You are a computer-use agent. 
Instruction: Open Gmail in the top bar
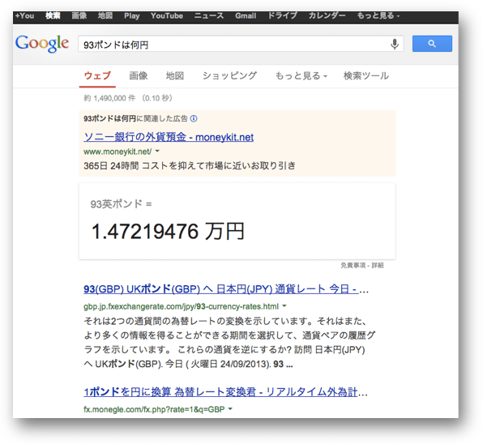(246, 16)
